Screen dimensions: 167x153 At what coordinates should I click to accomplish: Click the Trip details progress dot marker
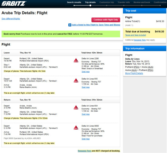coord(90,5)
